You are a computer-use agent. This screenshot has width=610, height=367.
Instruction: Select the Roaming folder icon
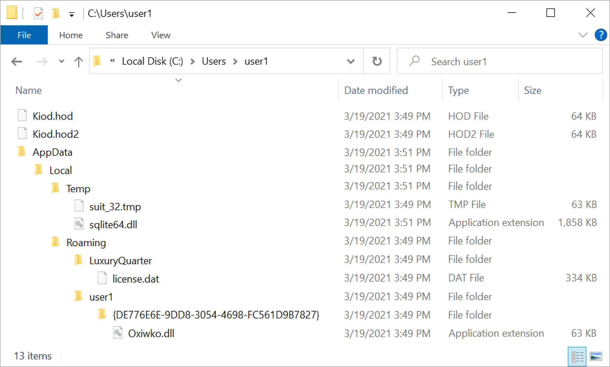[55, 242]
